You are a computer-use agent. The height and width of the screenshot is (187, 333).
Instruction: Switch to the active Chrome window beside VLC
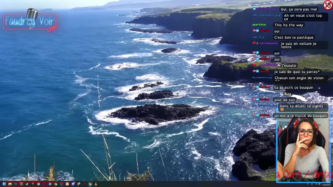[x=90, y=184]
